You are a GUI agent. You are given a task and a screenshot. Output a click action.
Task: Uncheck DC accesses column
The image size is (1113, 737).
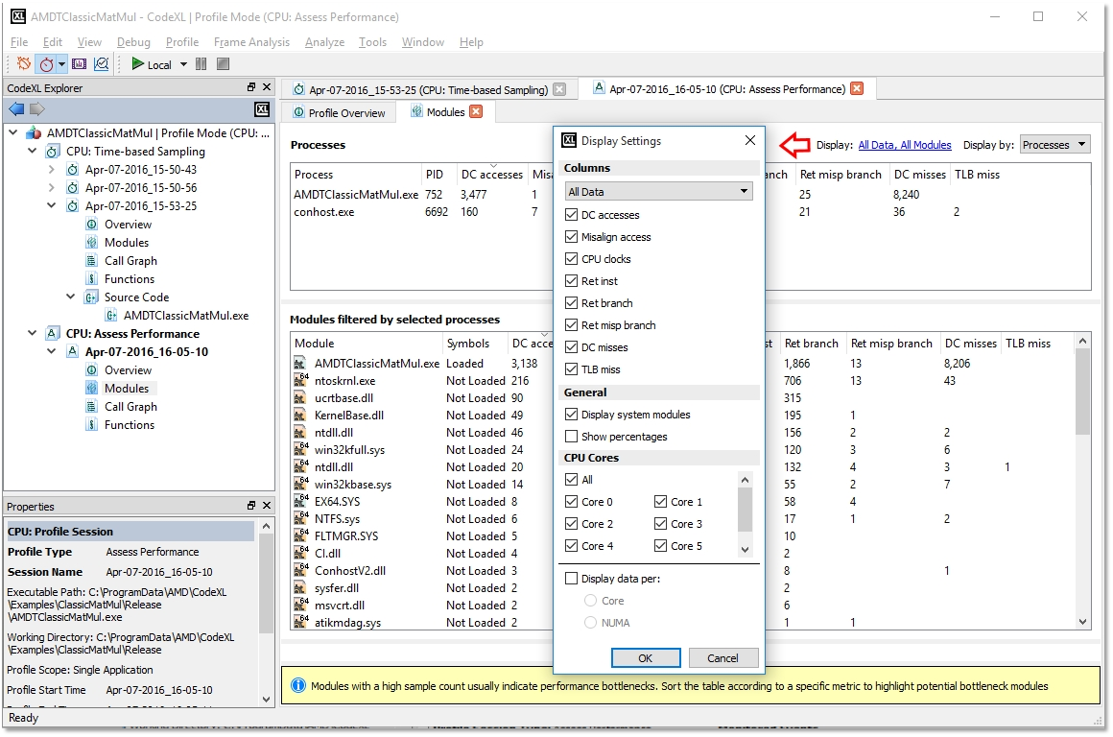point(572,214)
